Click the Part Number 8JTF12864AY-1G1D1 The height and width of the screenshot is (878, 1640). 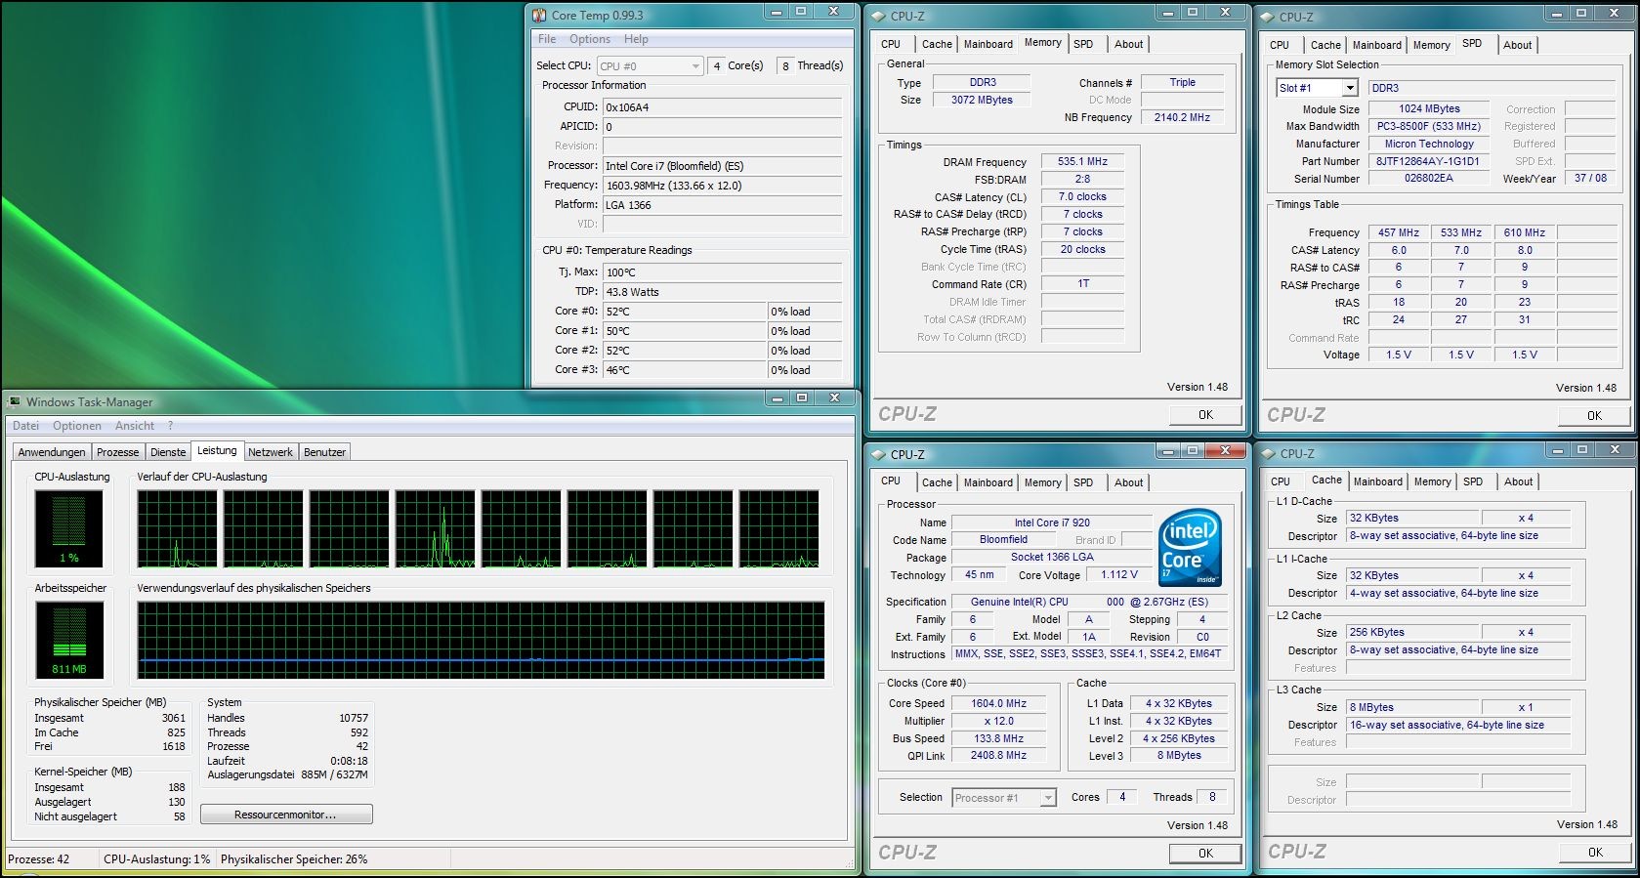pos(1428,161)
